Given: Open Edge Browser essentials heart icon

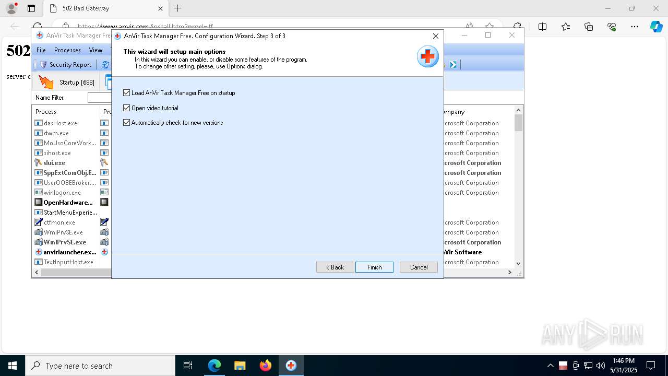Looking at the screenshot, I should [x=612, y=27].
